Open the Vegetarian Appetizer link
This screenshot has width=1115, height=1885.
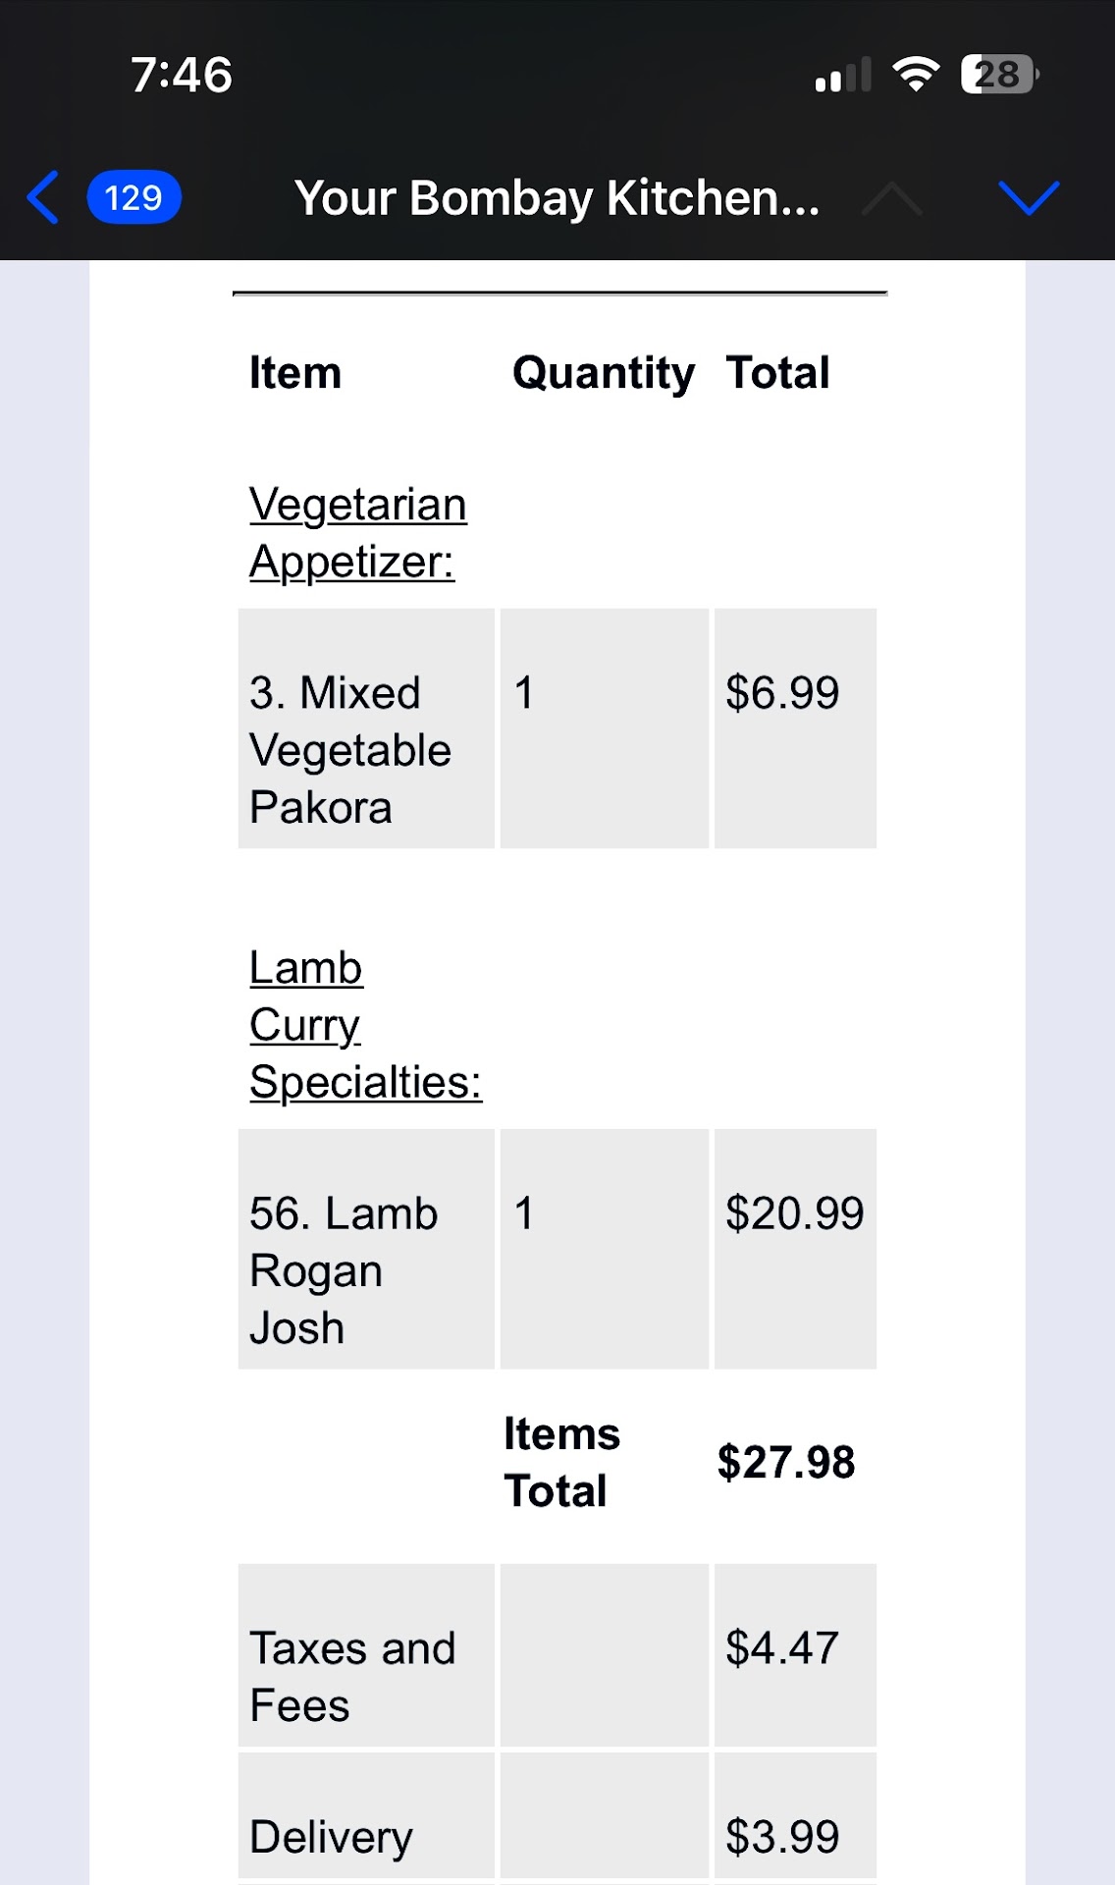click(x=357, y=532)
